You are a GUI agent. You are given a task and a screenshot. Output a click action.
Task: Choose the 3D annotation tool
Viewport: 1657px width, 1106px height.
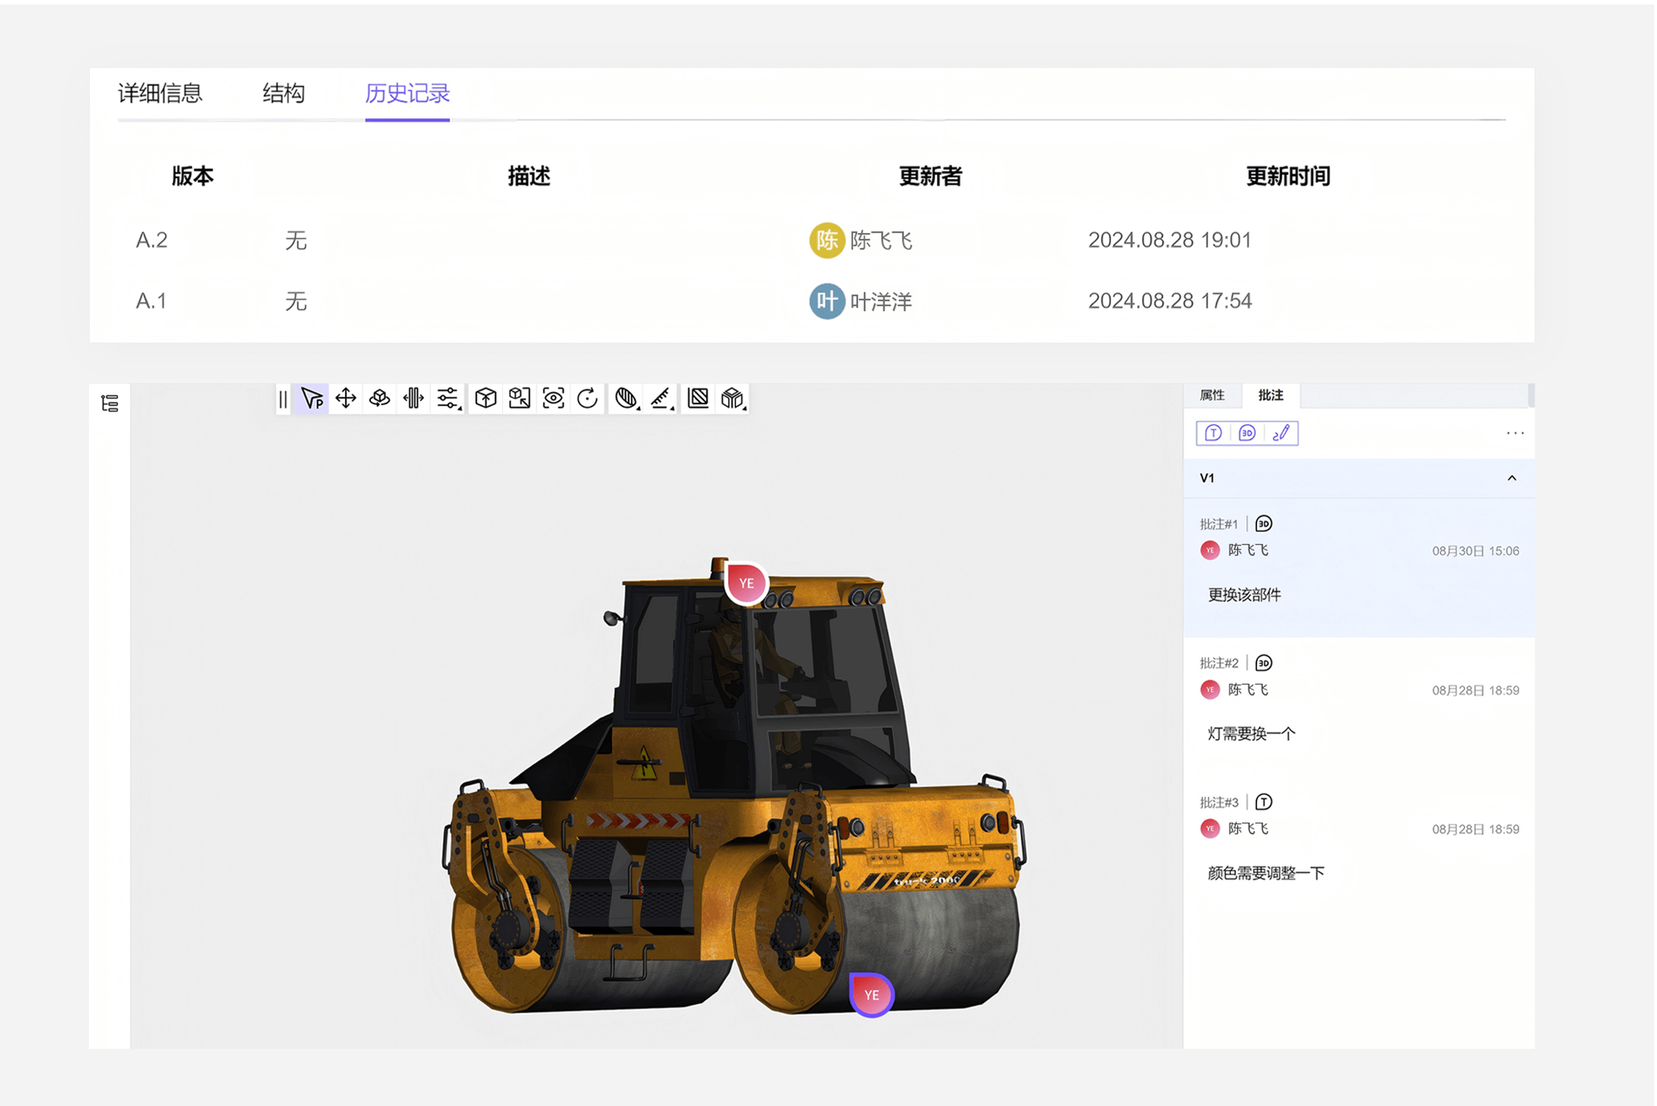pos(1247,432)
